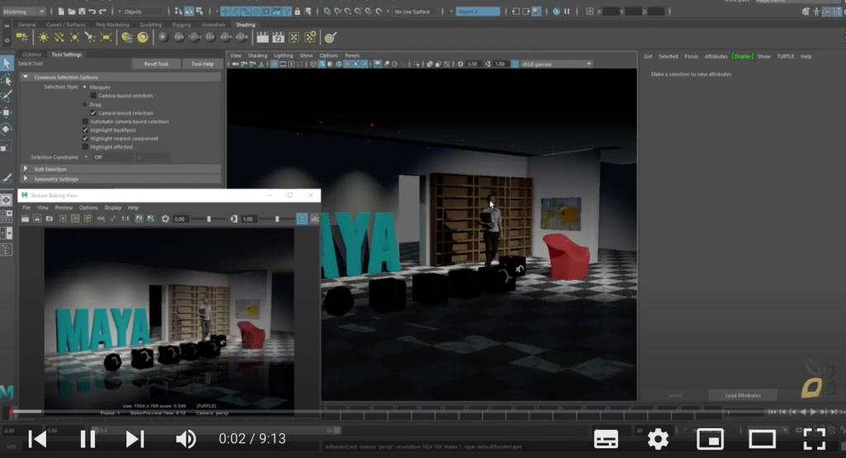Go to the previous video
846x458 pixels.
click(x=37, y=439)
